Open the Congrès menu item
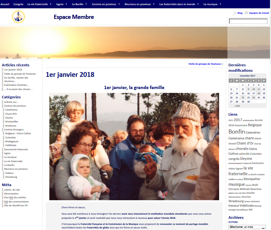This screenshot has width=271, height=230. pos(18,4)
